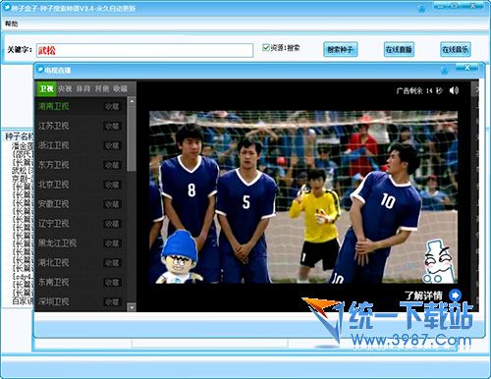
Task: Select the 江苏卫视 channel
Action: (x=54, y=126)
